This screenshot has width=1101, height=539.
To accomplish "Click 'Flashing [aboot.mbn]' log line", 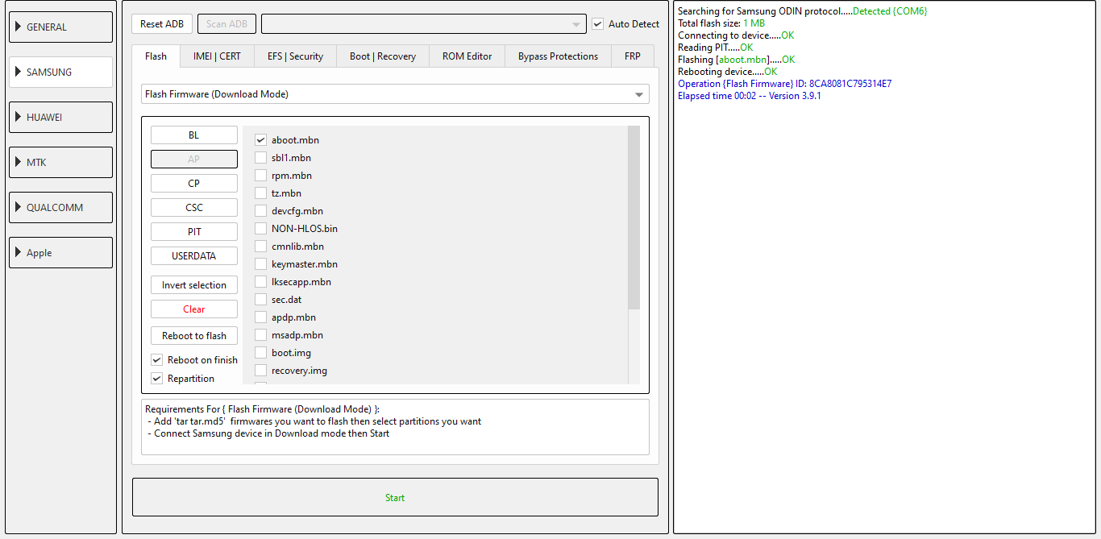I will point(737,60).
